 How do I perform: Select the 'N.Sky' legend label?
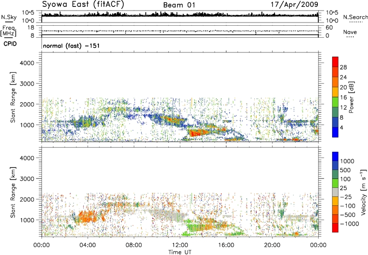(9, 17)
